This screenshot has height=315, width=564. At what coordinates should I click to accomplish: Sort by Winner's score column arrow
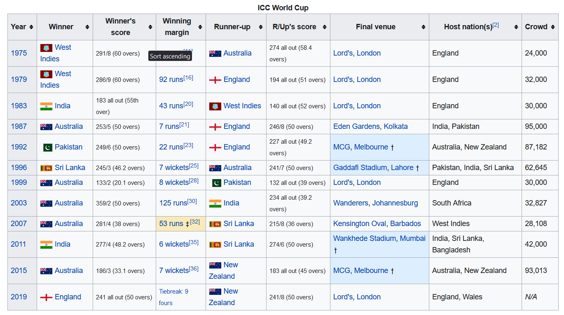(150, 27)
